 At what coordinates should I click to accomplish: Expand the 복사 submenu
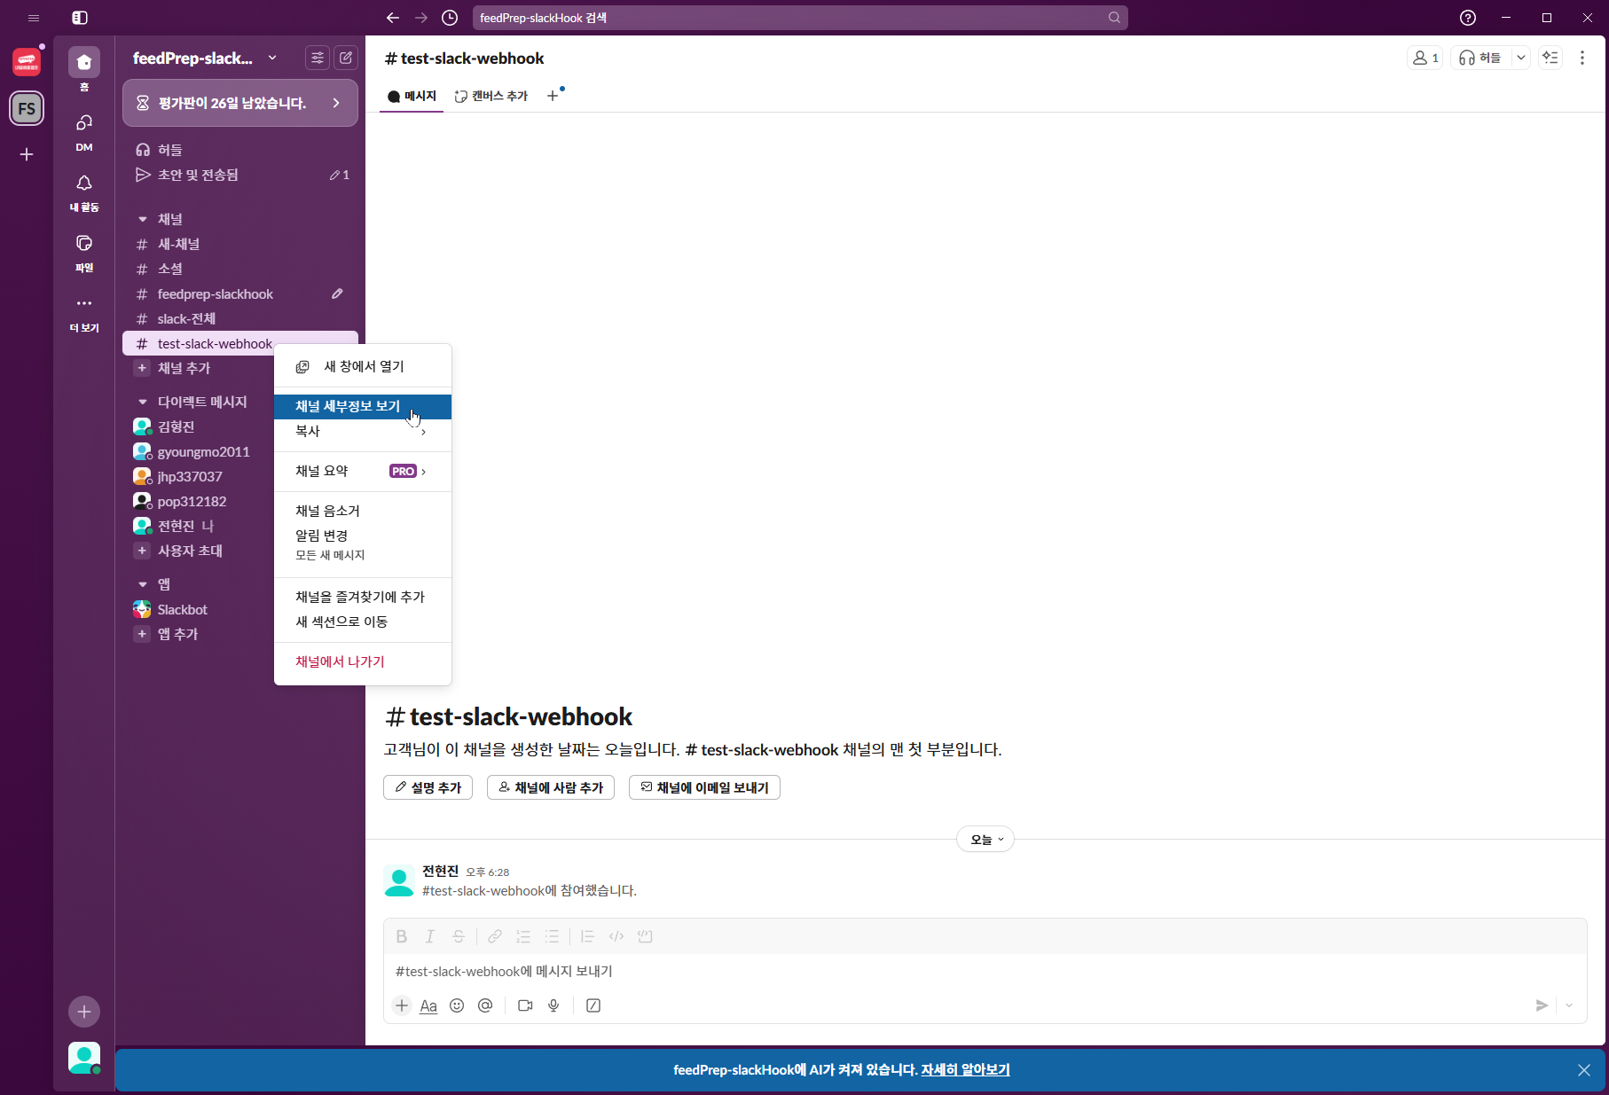click(x=363, y=431)
